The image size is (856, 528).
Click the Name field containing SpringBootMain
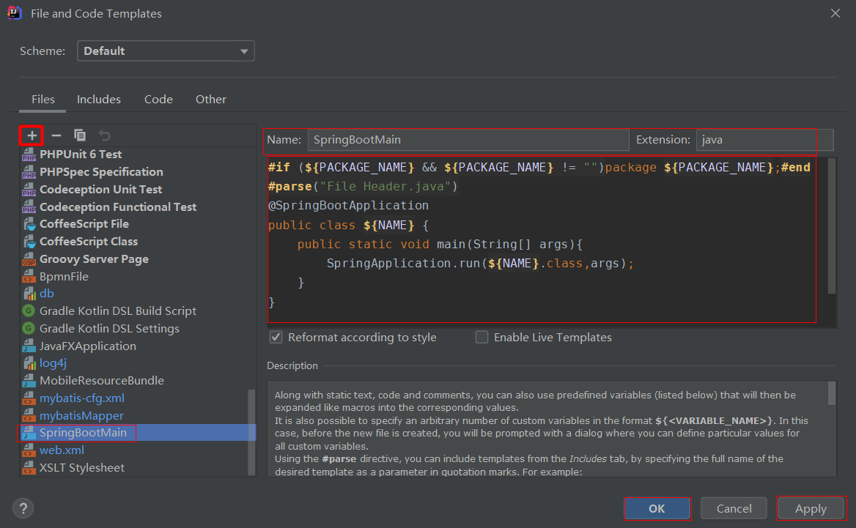pyautogui.click(x=468, y=140)
